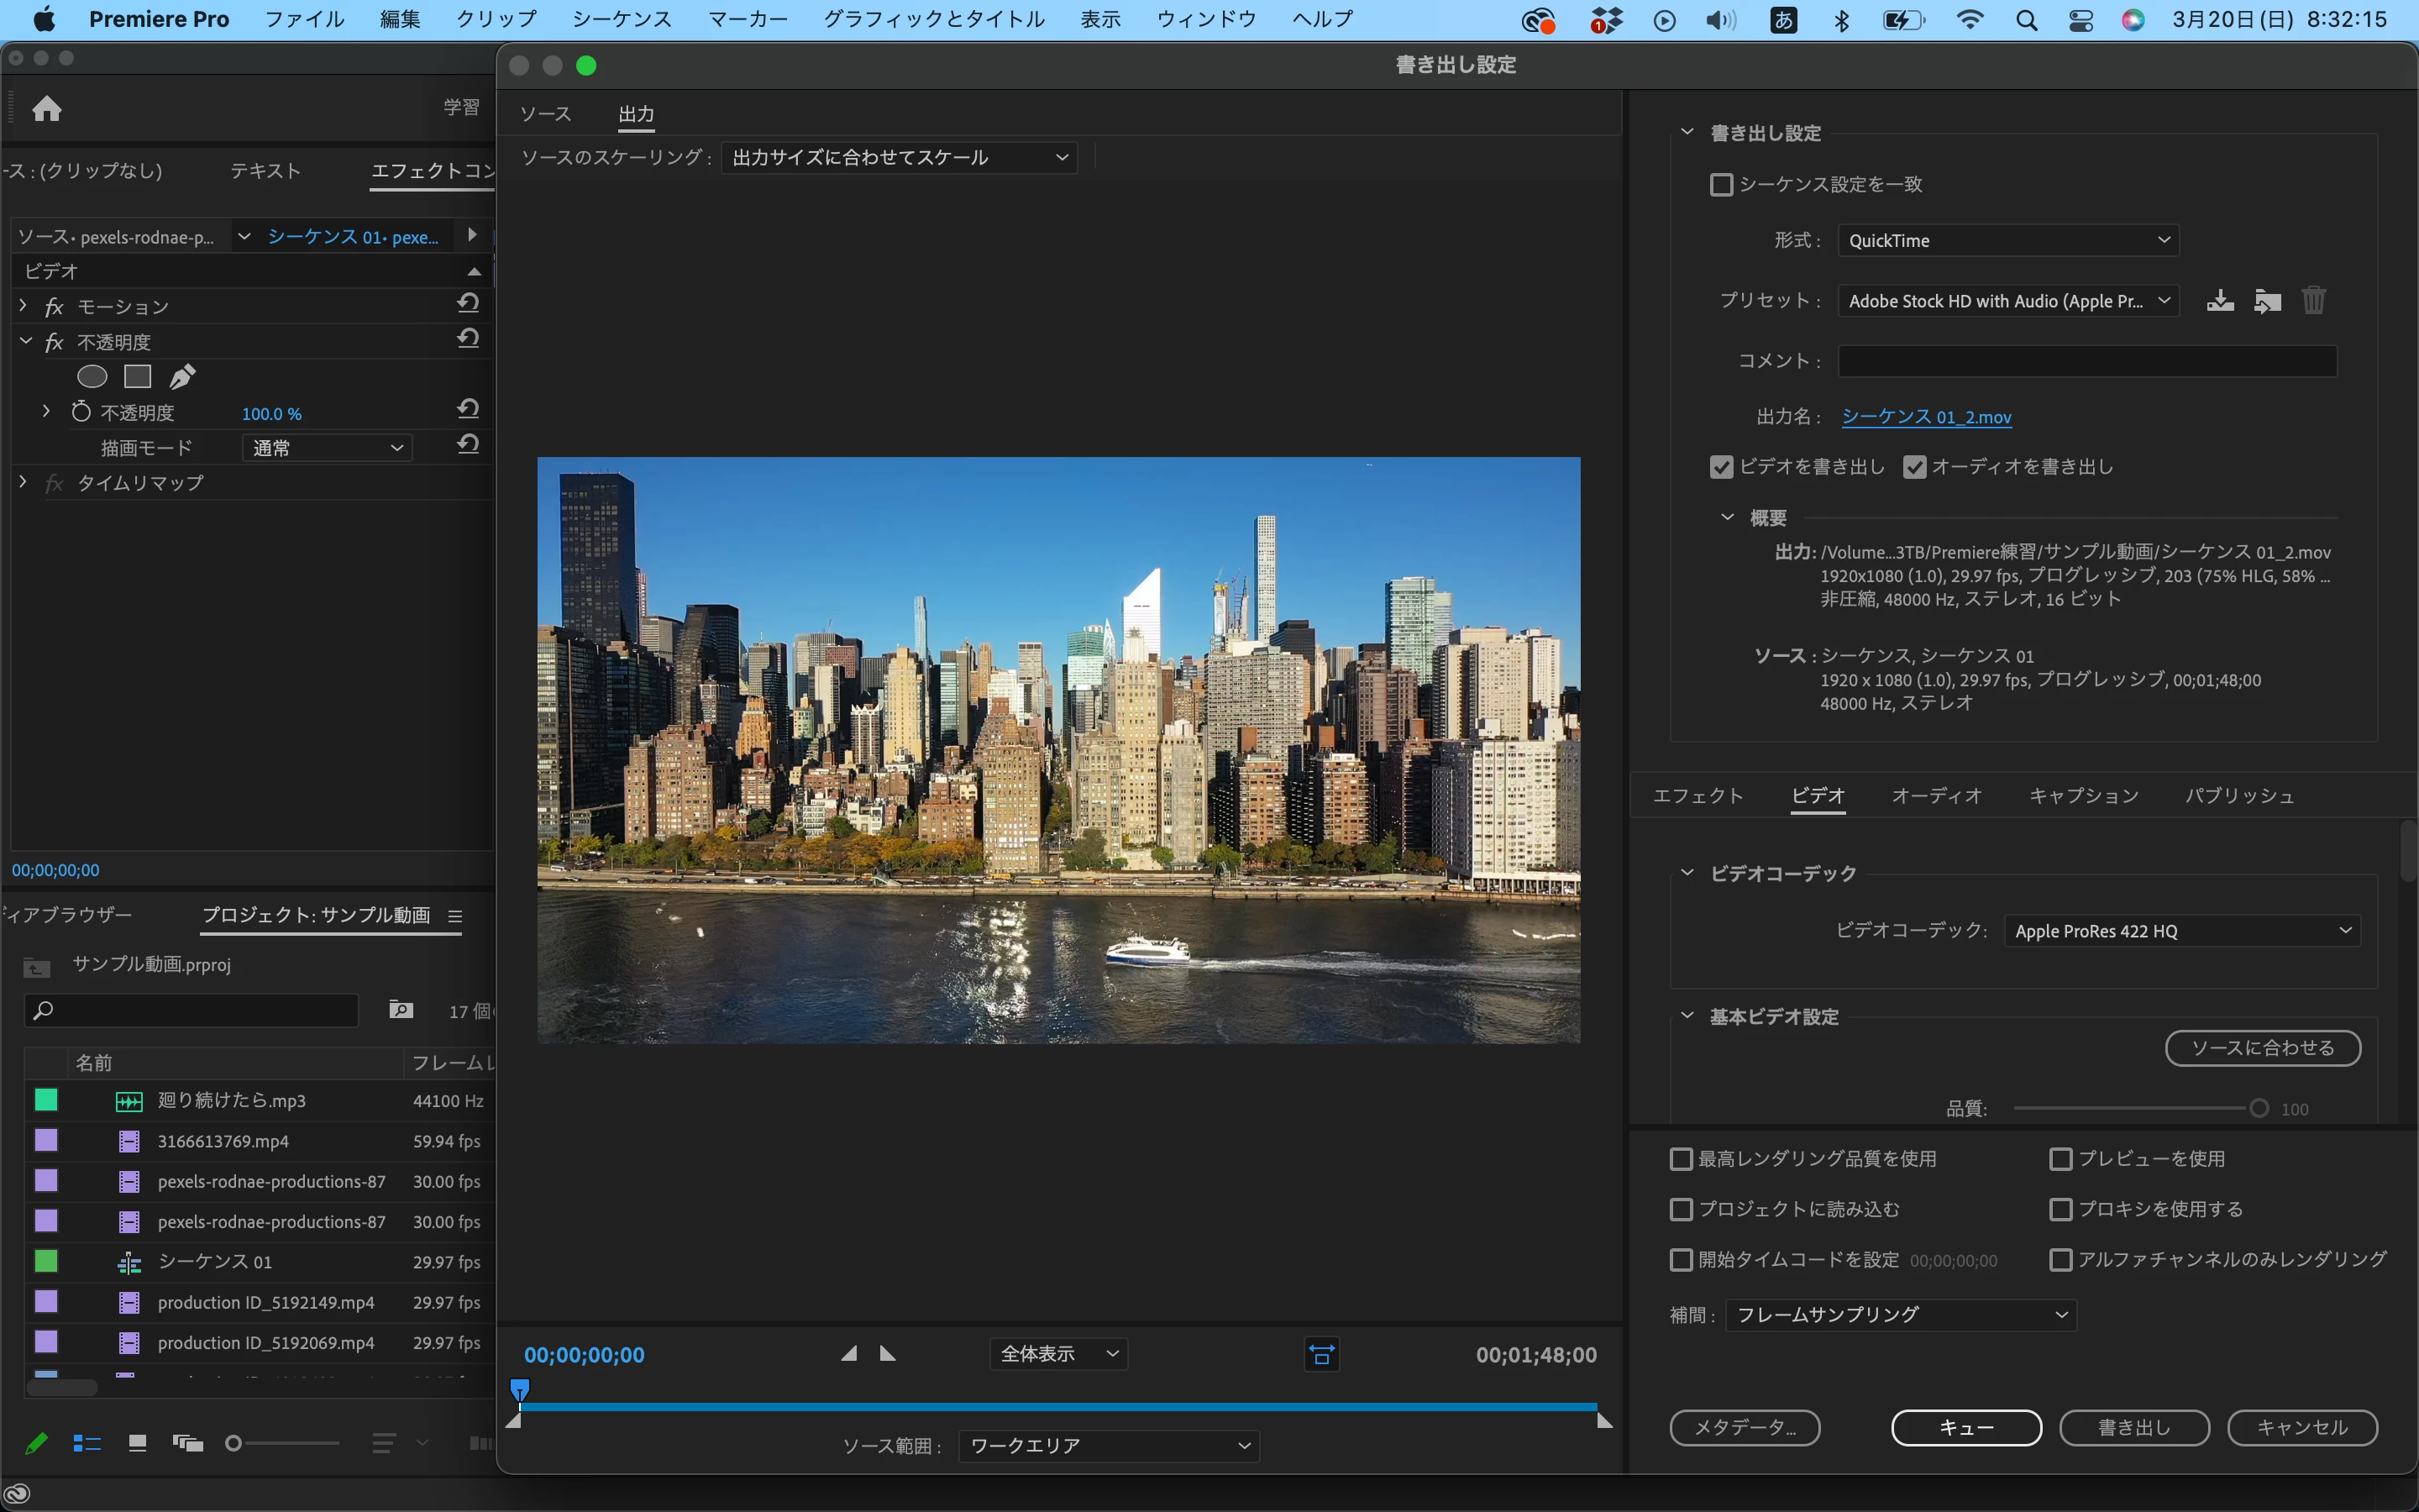
Task: Reset Motion effect parameters
Action: pyautogui.click(x=468, y=303)
